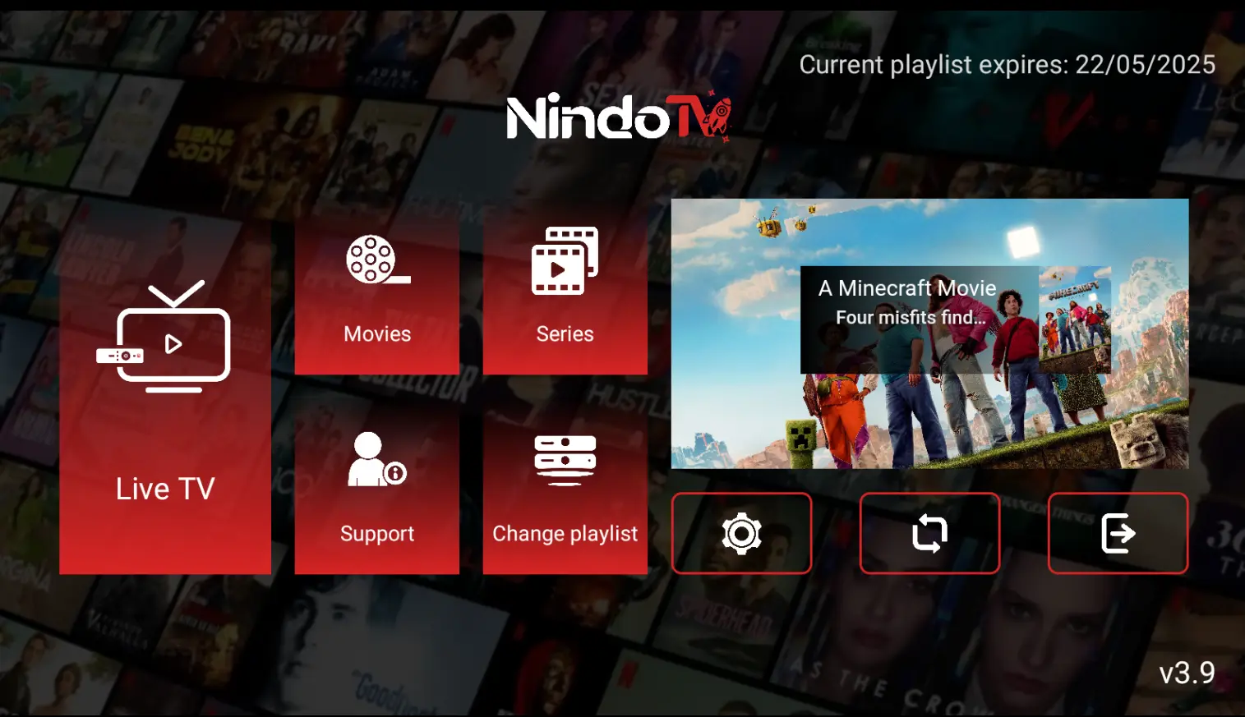Refresh playlist with the reload arrows icon
The image size is (1245, 717).
pyautogui.click(x=929, y=533)
